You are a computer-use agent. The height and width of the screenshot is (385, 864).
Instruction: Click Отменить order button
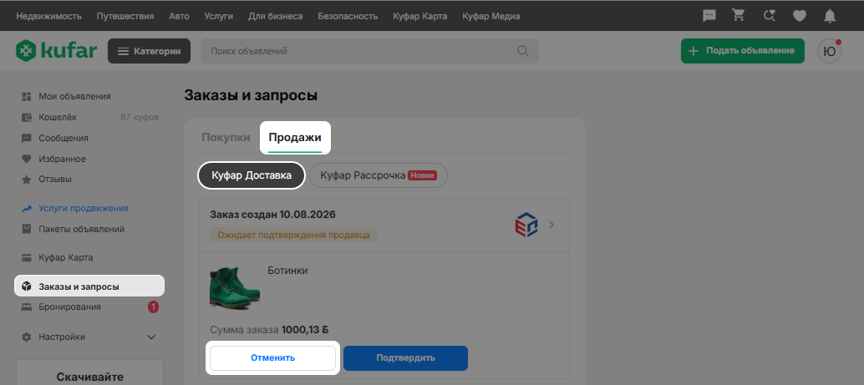coord(272,358)
